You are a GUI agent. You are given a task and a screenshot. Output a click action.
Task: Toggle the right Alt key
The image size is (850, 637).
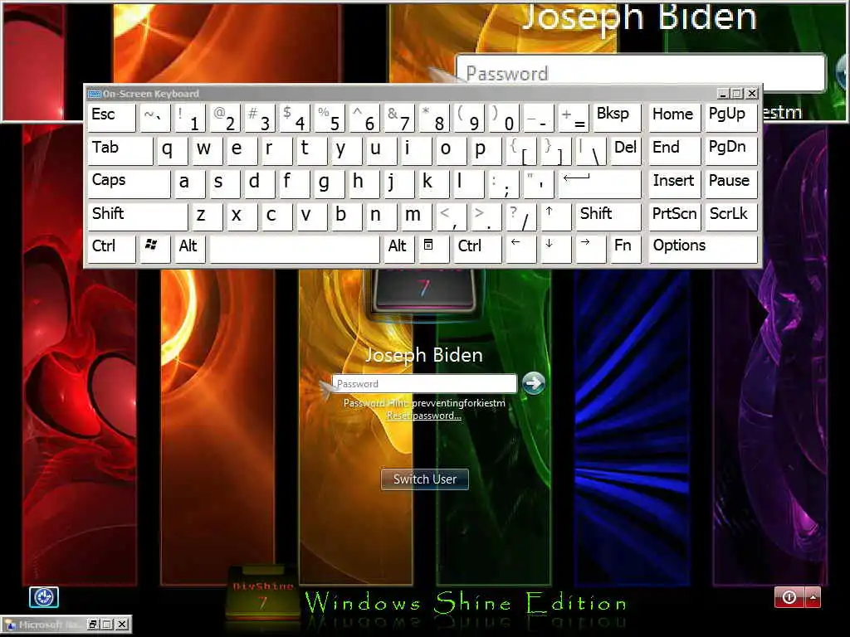pyautogui.click(x=399, y=248)
